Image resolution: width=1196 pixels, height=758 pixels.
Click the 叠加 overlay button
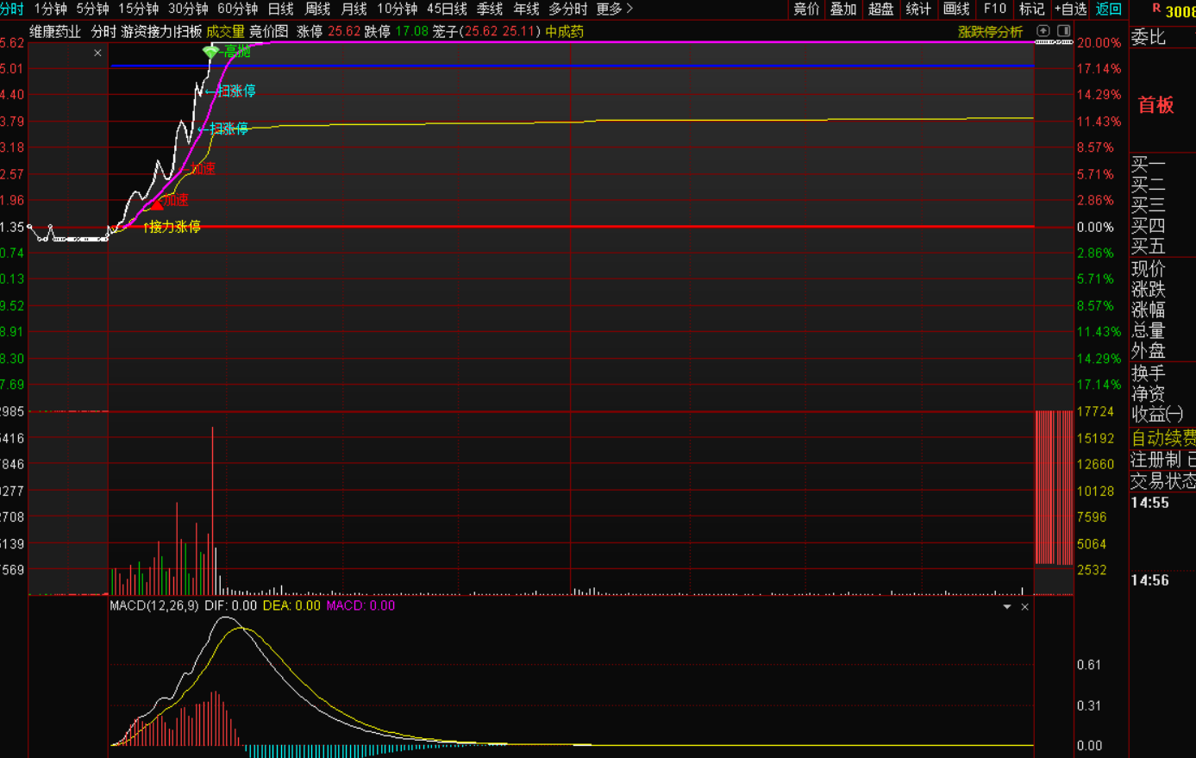(x=842, y=9)
